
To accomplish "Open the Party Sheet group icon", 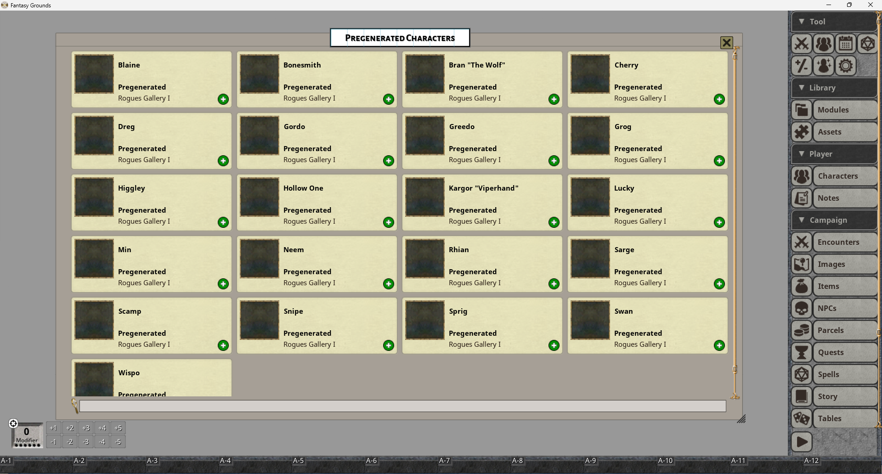I will pyautogui.click(x=824, y=44).
